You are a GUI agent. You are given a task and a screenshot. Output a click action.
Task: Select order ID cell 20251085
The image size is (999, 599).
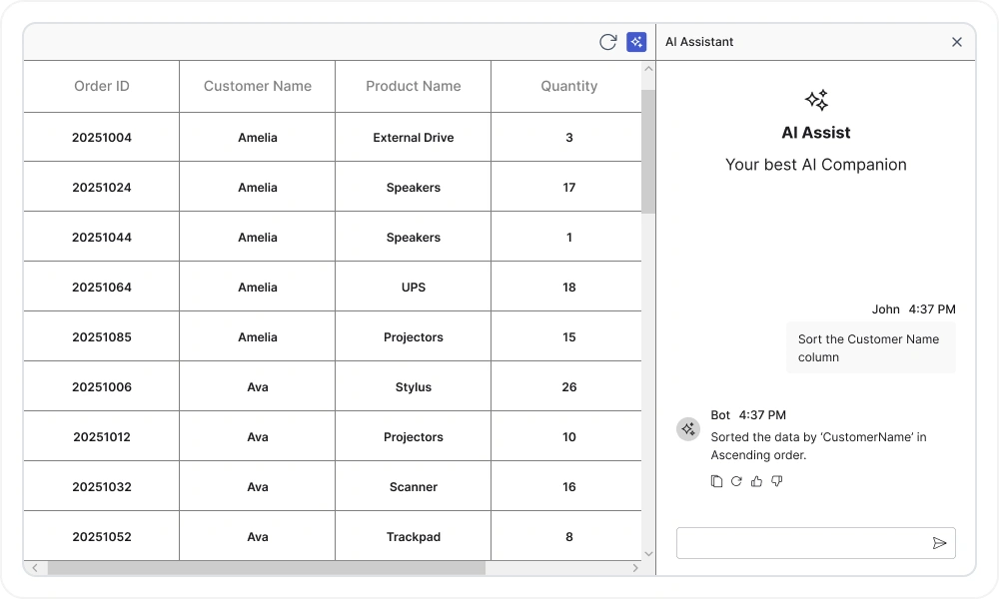pos(102,337)
